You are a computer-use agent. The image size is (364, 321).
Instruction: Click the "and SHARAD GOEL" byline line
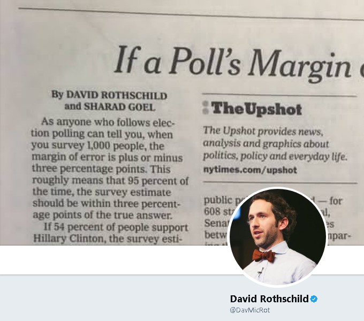pyautogui.click(x=110, y=106)
